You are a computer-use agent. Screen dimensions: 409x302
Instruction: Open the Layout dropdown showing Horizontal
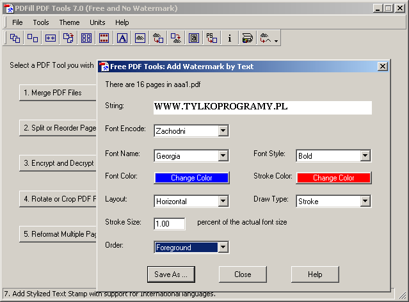coord(191,202)
